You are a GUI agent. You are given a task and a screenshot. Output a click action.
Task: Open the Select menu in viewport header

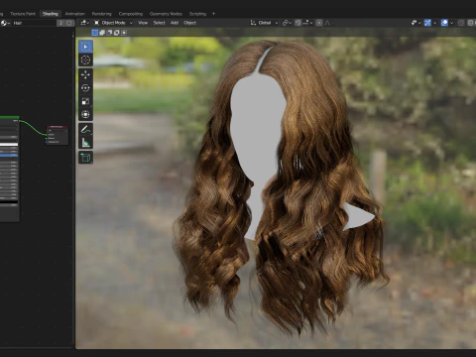pyautogui.click(x=159, y=23)
